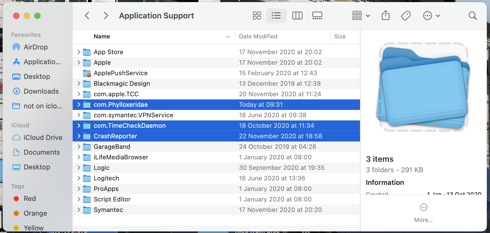The width and height of the screenshot is (490, 233).
Task: Select the Logic folder icon
Action: coord(87,168)
